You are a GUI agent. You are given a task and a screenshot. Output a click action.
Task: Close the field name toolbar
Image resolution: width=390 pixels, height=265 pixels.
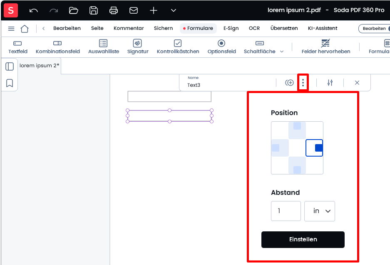(357, 83)
